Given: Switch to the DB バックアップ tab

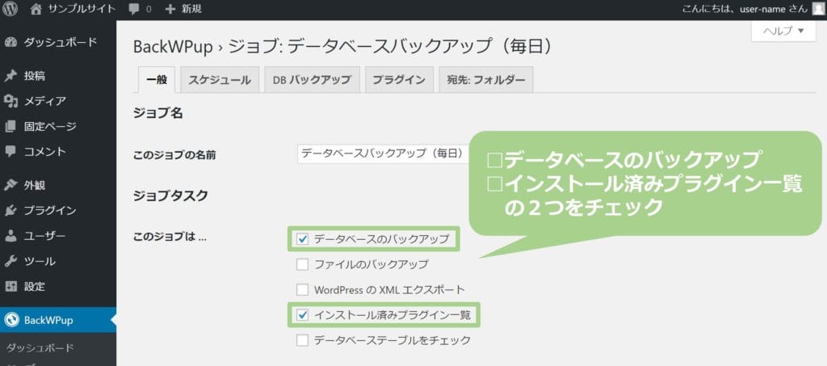Looking at the screenshot, I should 312,80.
